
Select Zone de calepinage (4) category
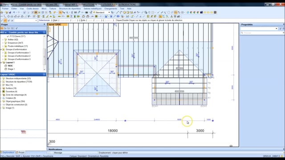16,95
